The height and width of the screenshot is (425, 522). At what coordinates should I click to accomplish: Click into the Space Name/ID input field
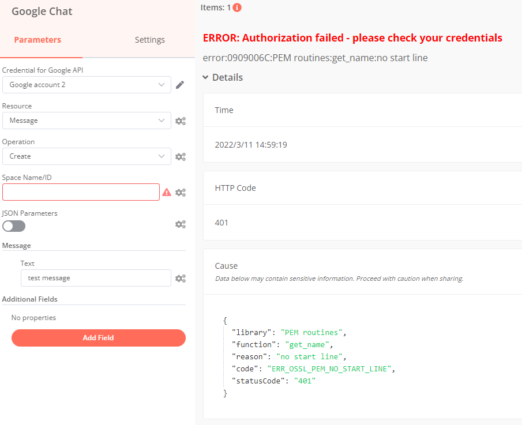[81, 192]
